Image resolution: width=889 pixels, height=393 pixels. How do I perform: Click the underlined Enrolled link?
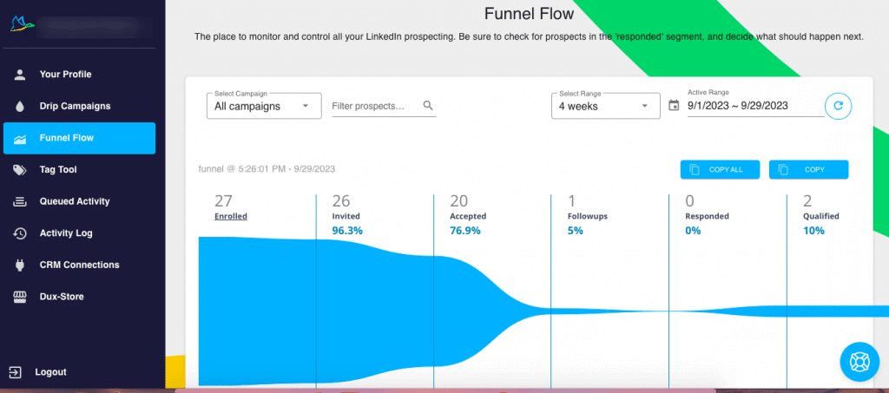coord(231,216)
